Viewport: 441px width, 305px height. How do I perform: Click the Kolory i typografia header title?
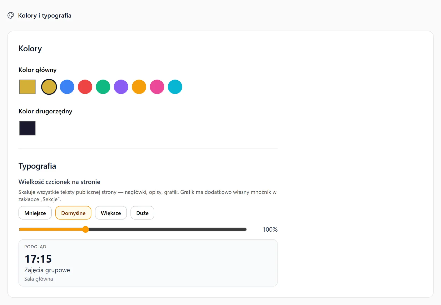(45, 15)
